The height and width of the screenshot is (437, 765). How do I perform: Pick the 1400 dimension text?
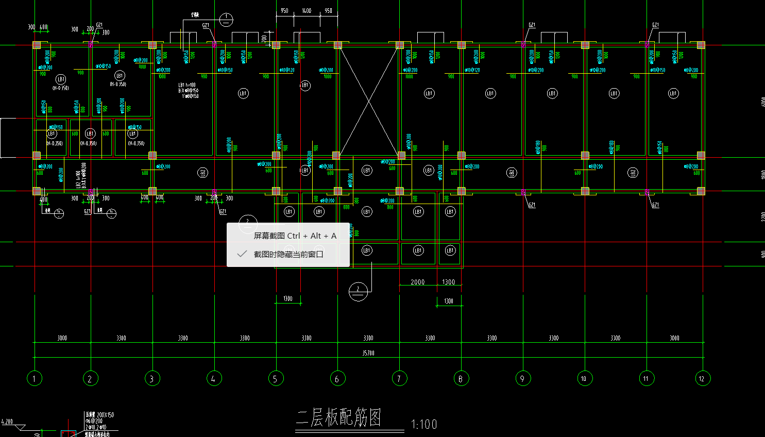tap(307, 11)
